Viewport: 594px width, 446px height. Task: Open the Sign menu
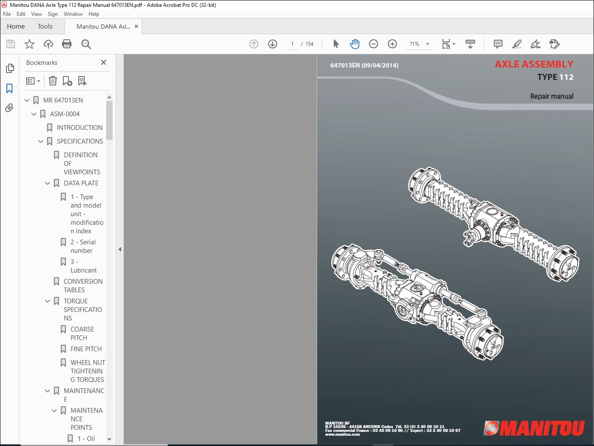click(53, 14)
